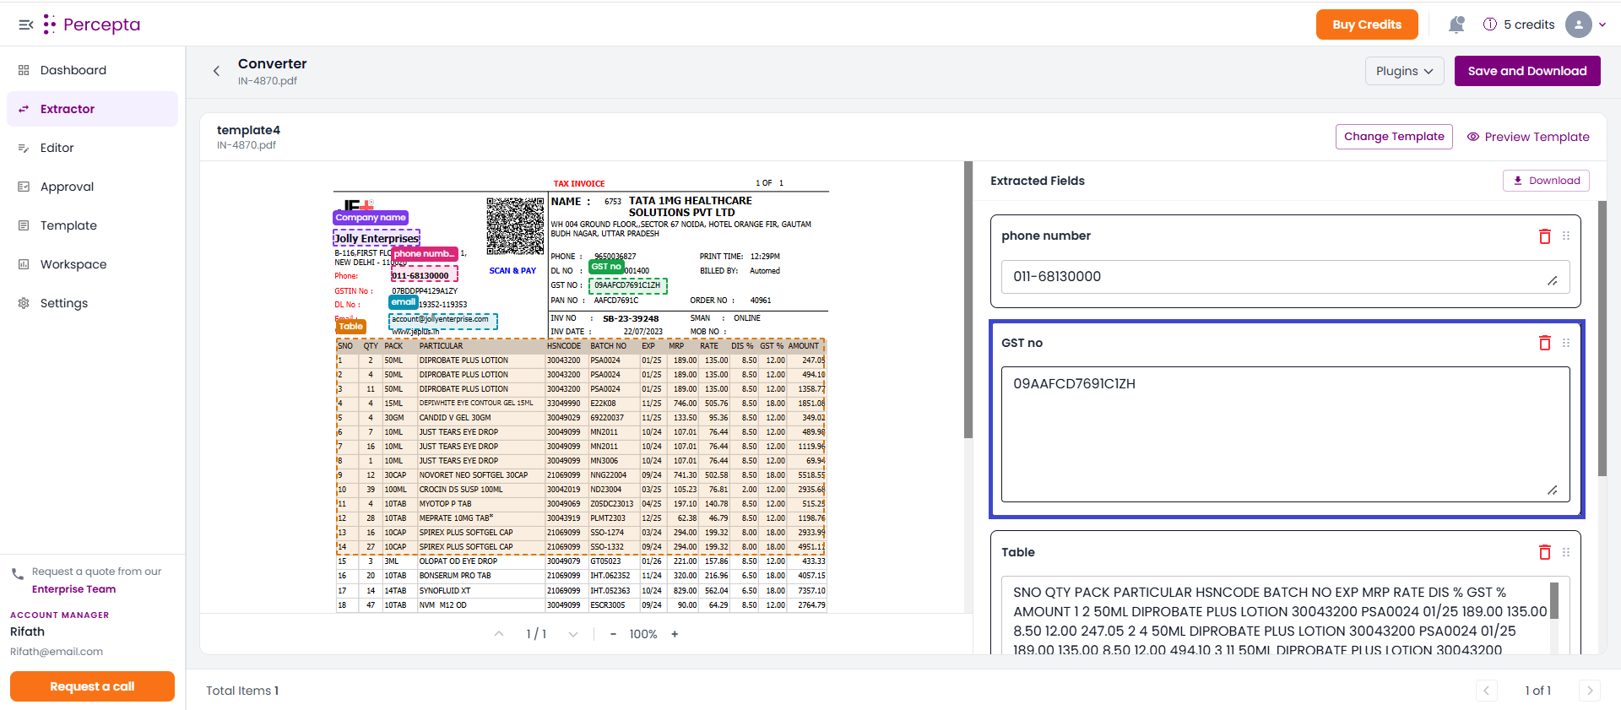Image resolution: width=1621 pixels, height=710 pixels.
Task: Click the document preview vertical scrollbar
Action: [968, 300]
